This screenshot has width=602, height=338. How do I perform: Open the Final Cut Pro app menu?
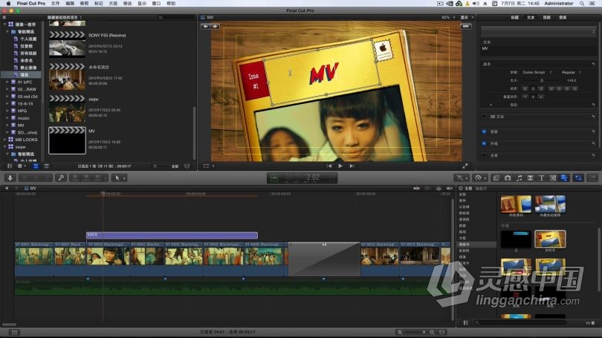click(30, 3)
